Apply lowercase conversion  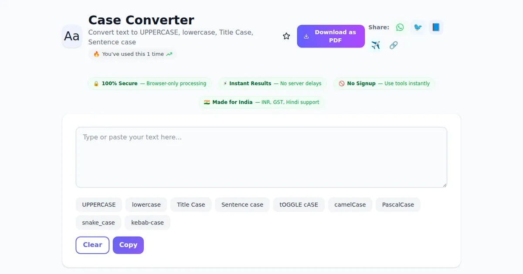(x=146, y=205)
